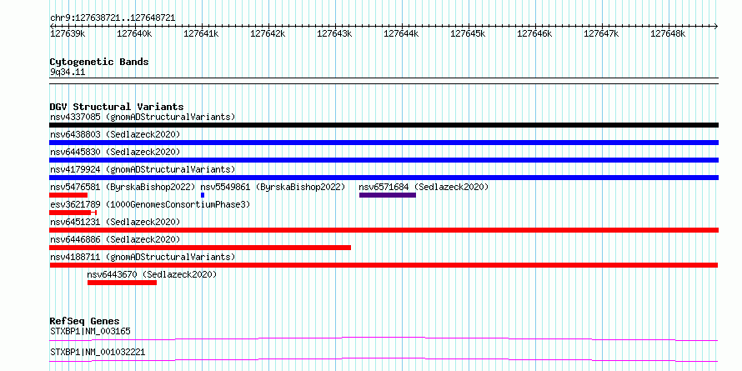Click the 127640k ruler position
Viewport: 742px width, 371px height.
coord(134,33)
